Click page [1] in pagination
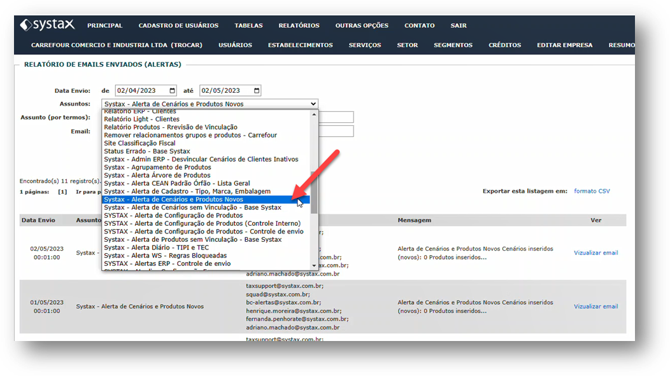Image resolution: width=670 pixels, height=376 pixels. (x=62, y=192)
